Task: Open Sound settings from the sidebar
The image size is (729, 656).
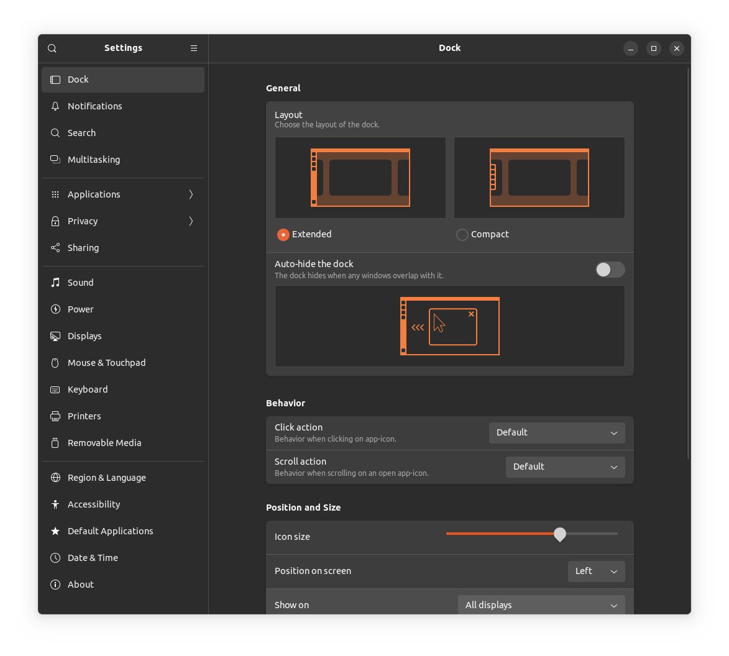Action: [x=55, y=282]
